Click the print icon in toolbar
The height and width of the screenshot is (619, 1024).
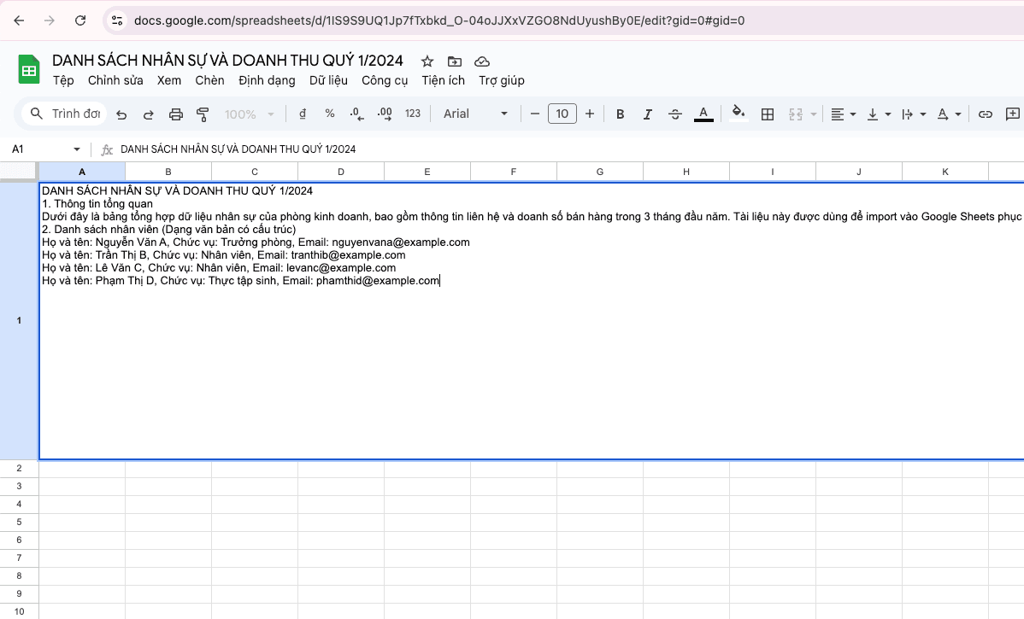coord(176,114)
